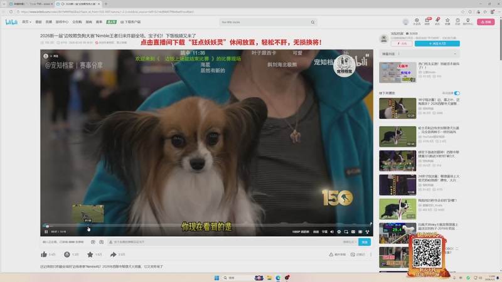The image size is (502, 282).
Task: Open the recommended video with 02:44 duration
Action: [x=398, y=137]
